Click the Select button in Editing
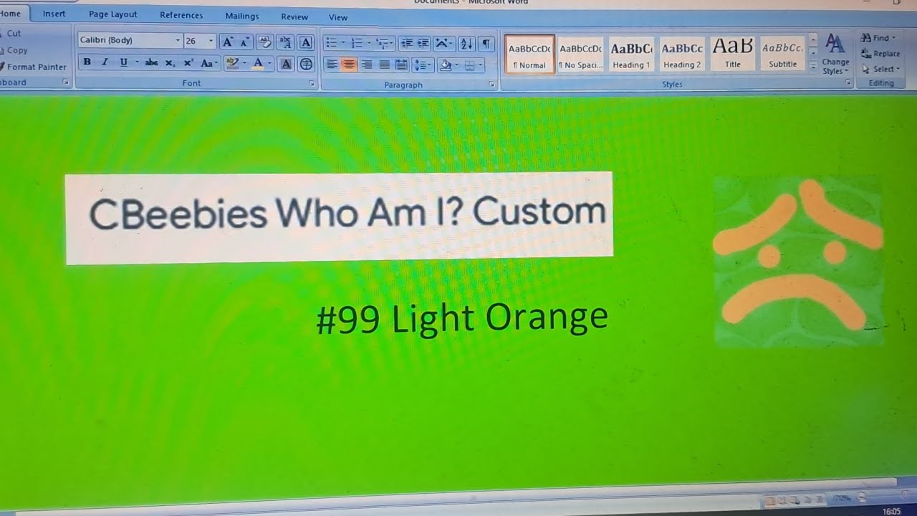The width and height of the screenshot is (917, 516). click(879, 69)
